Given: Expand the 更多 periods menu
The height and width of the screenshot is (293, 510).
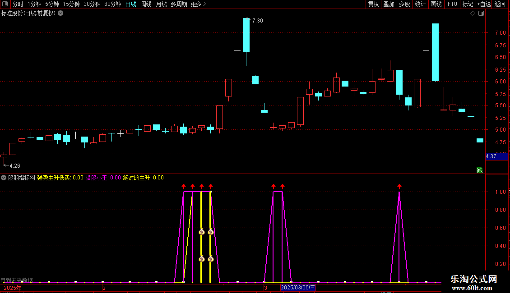Looking at the screenshot, I should pyautogui.click(x=198, y=4).
